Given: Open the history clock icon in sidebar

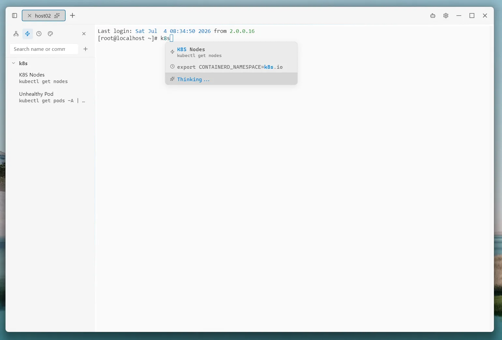Looking at the screenshot, I should [x=39, y=34].
